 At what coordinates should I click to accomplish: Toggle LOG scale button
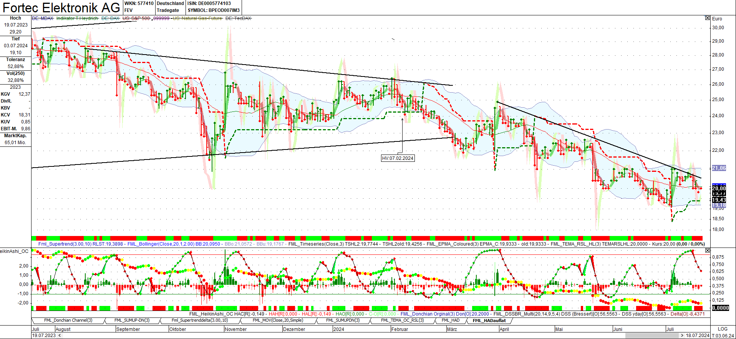(x=722, y=329)
